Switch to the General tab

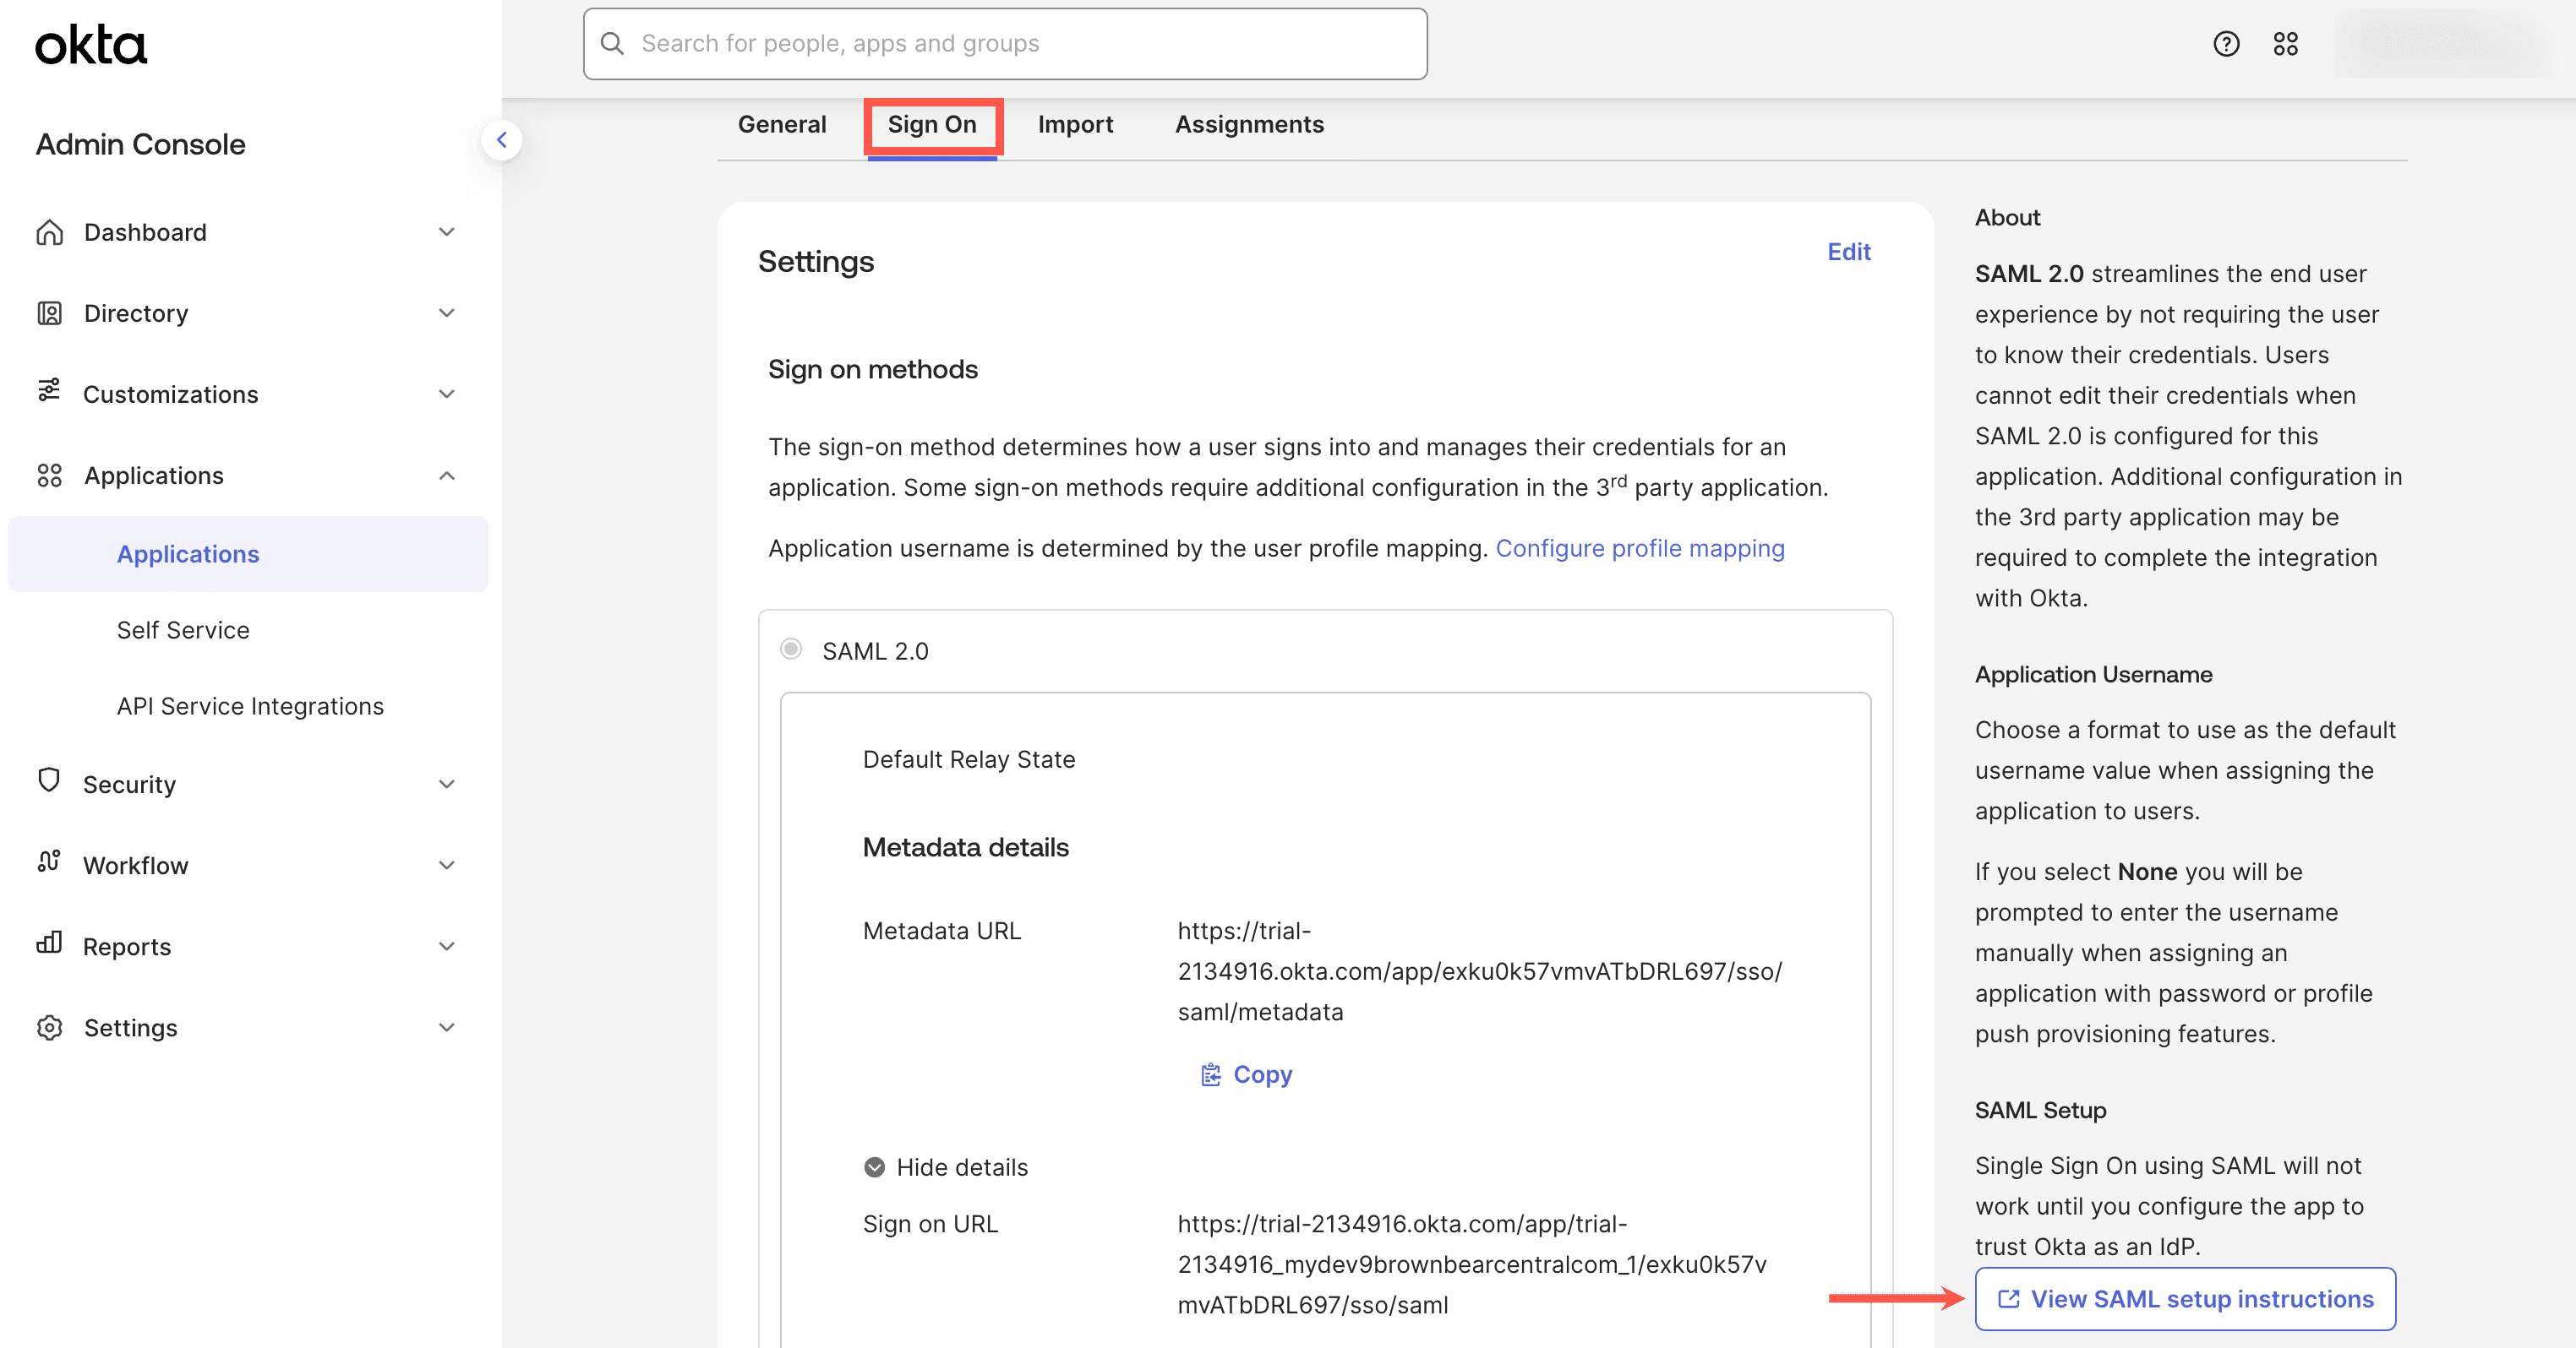782,124
